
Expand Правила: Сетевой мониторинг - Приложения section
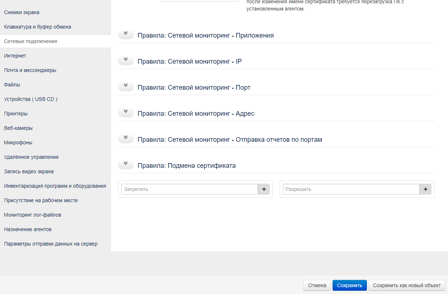(126, 34)
